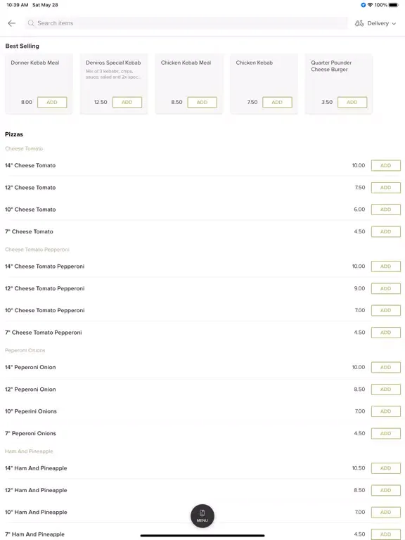Image resolution: width=405 pixels, height=540 pixels.
Task: Add 14" Cheese Tomato pizza
Action: click(386, 166)
